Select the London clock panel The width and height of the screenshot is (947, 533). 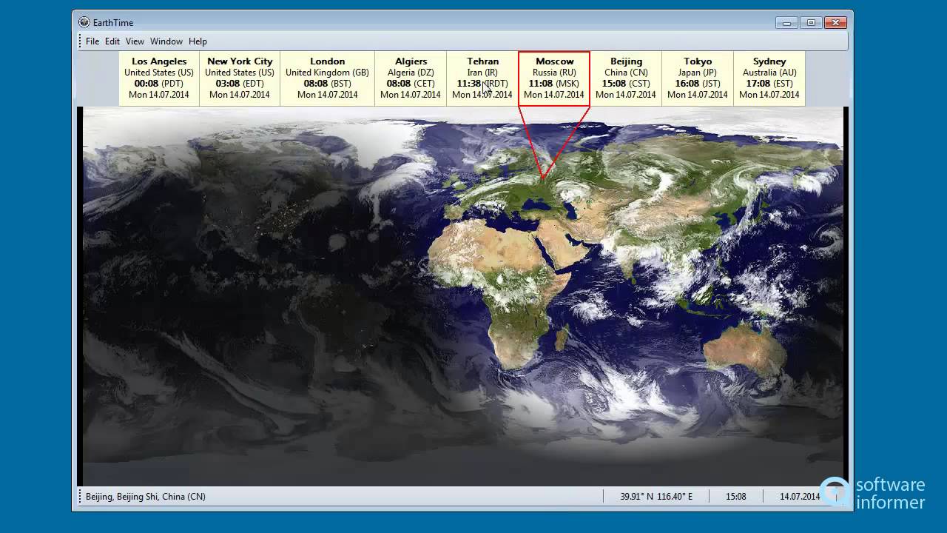click(x=327, y=78)
